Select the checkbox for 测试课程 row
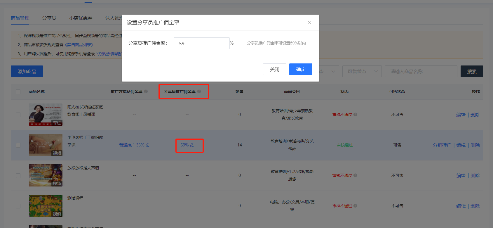The height and width of the screenshot is (228, 493). [18, 206]
